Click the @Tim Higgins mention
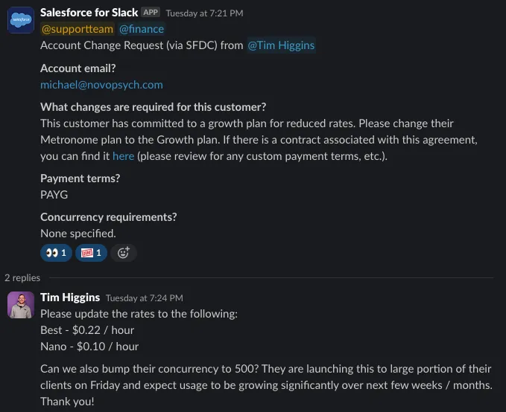 pyautogui.click(x=281, y=45)
